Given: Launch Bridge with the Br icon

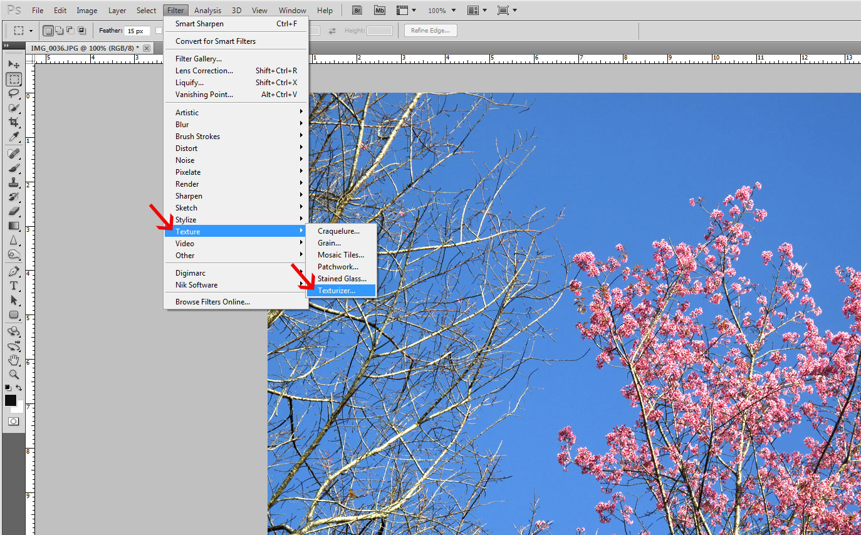Looking at the screenshot, I should (x=357, y=10).
